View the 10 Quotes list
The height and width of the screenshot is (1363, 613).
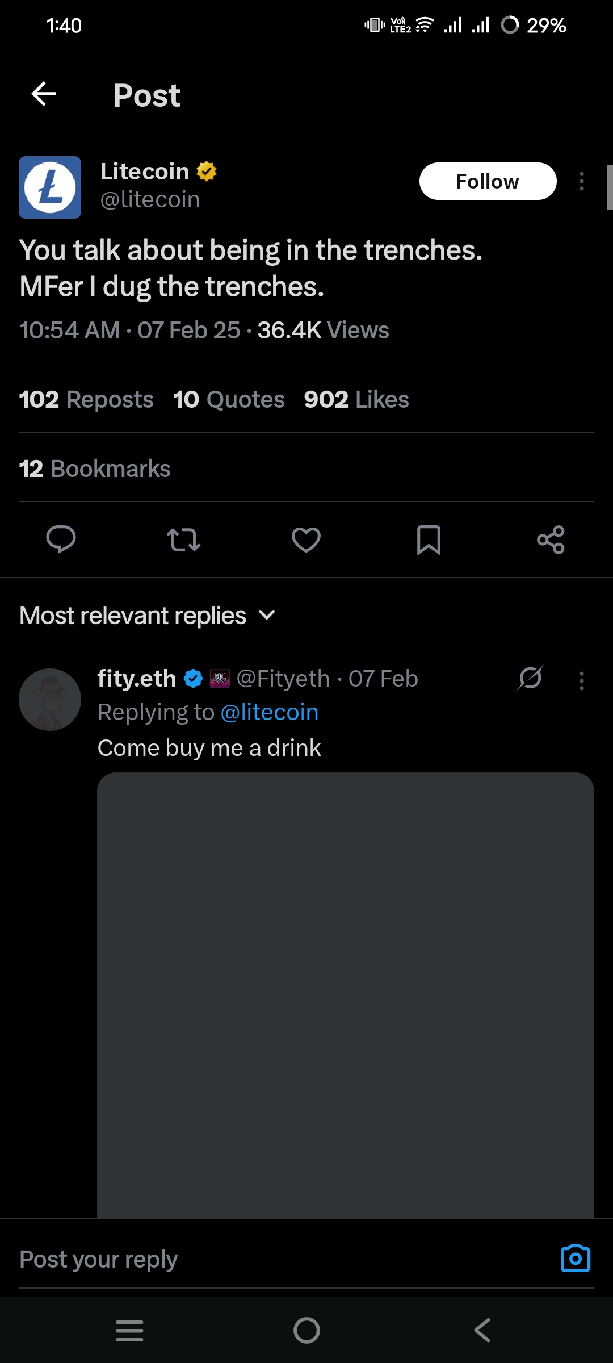click(x=229, y=399)
